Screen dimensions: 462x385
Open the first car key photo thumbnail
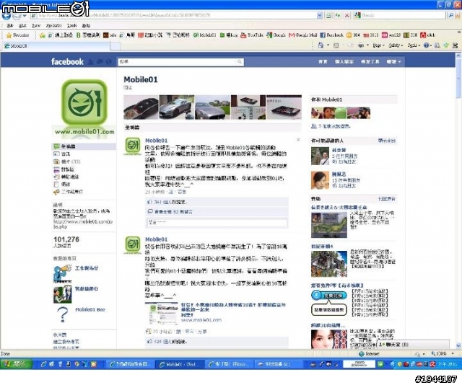pyautogui.click(x=141, y=107)
